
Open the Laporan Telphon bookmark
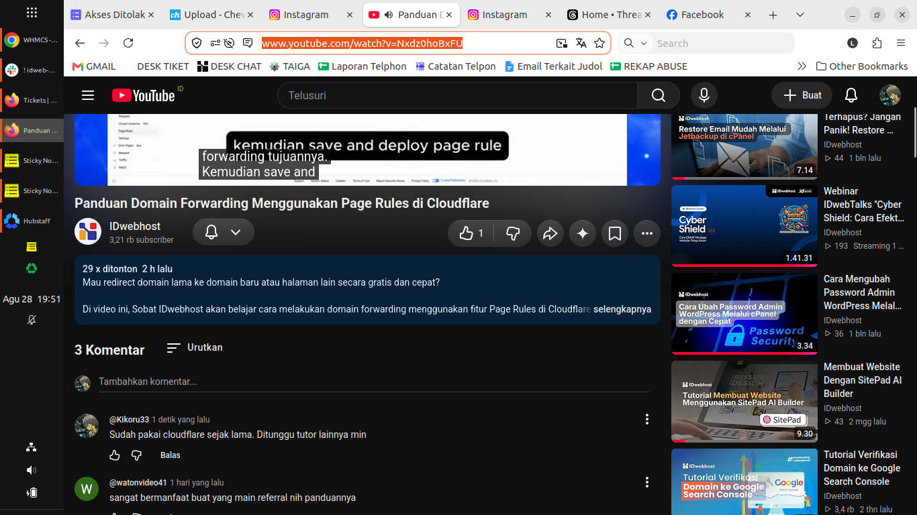pos(363,66)
